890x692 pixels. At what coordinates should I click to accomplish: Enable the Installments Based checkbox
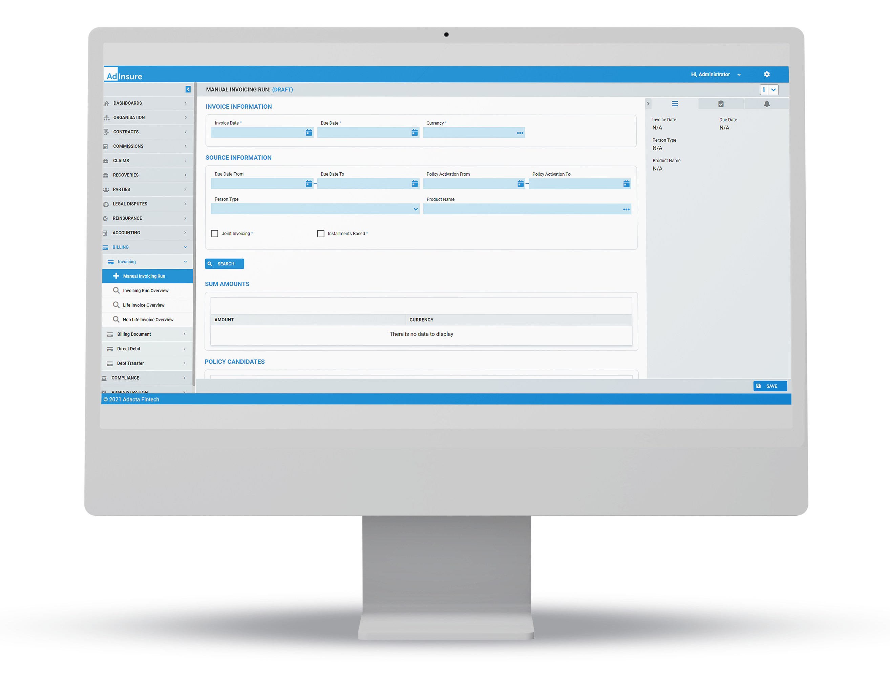click(x=321, y=233)
